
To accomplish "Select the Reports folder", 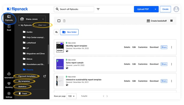I will coord(28,70).
